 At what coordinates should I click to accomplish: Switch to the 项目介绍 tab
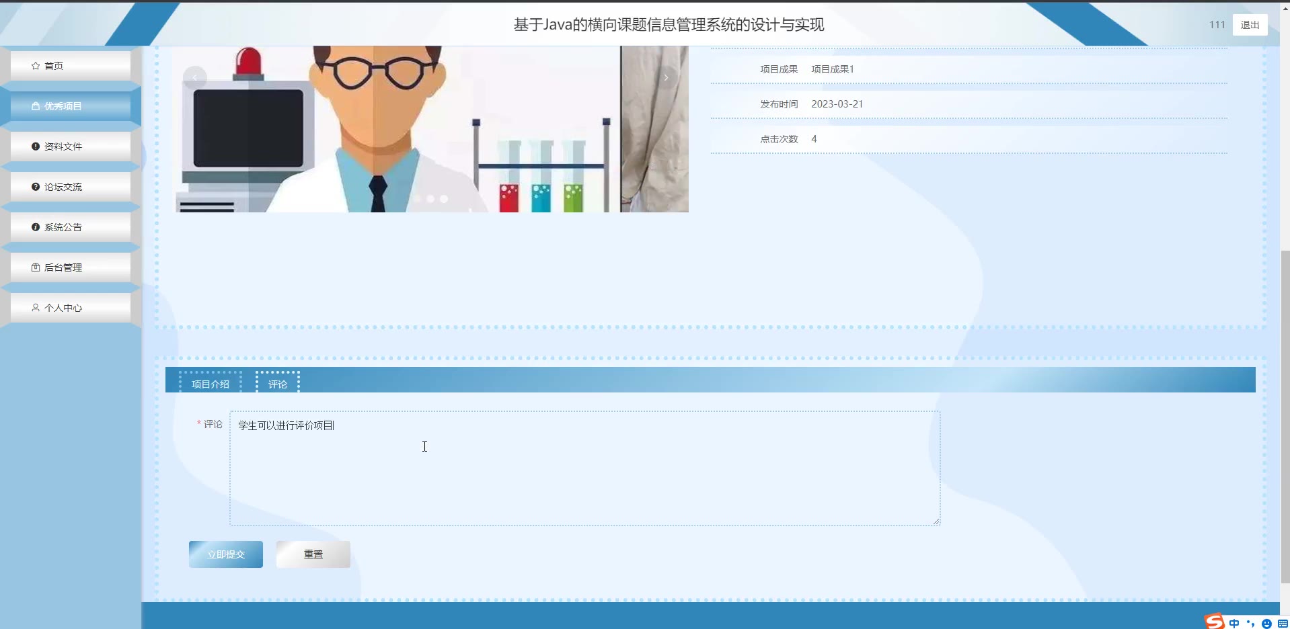point(211,384)
